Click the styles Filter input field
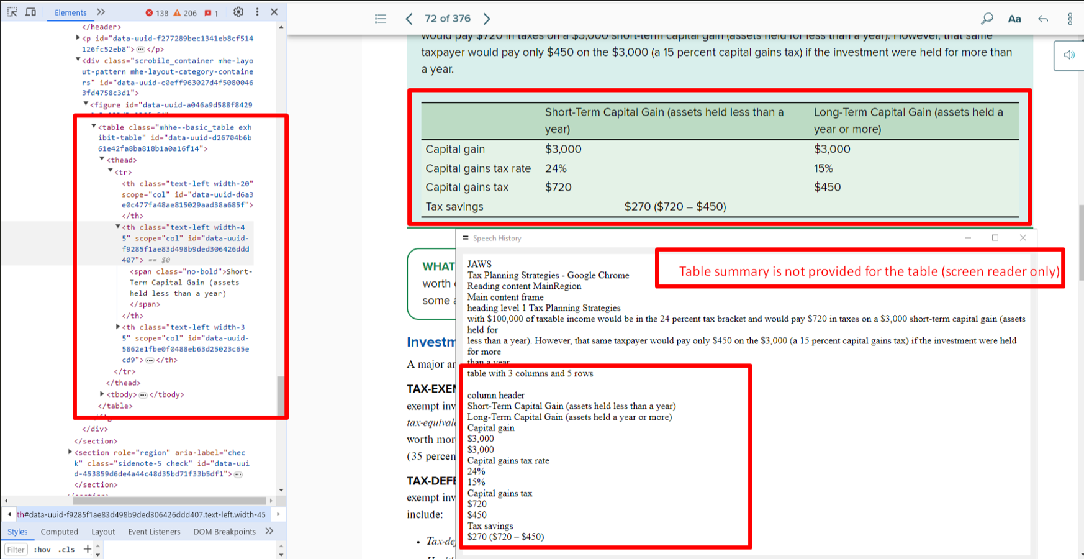This screenshot has width=1084, height=559. click(16, 550)
